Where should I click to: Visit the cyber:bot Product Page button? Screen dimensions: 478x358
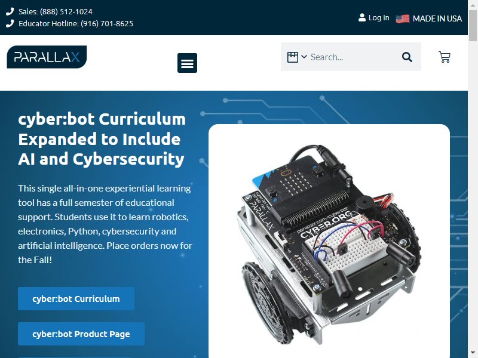81,334
